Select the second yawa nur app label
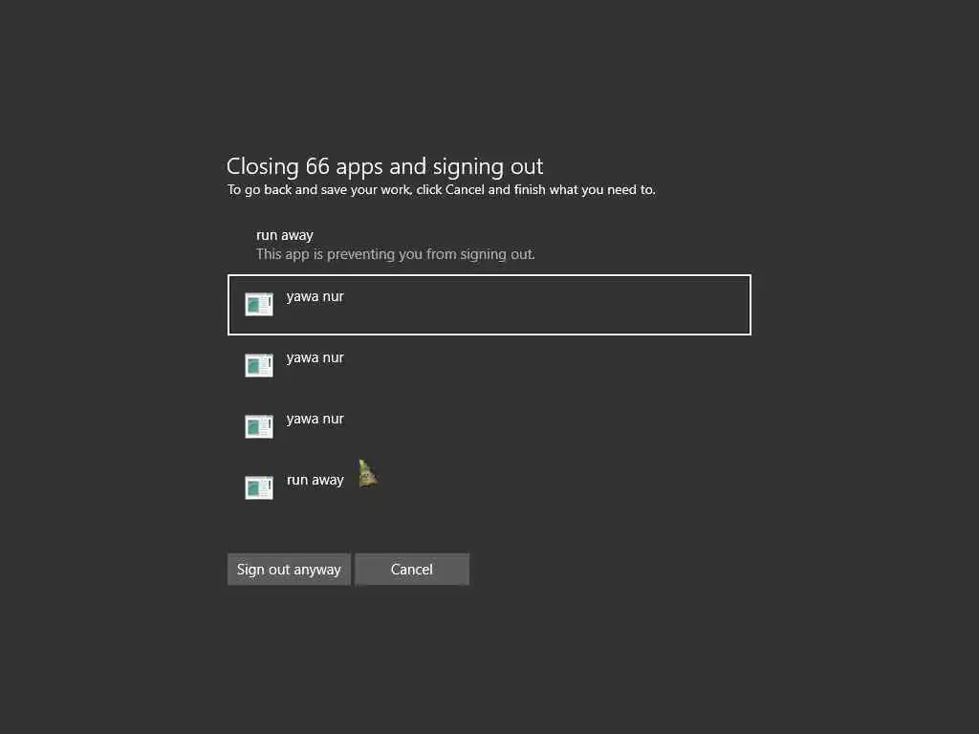 click(x=315, y=357)
